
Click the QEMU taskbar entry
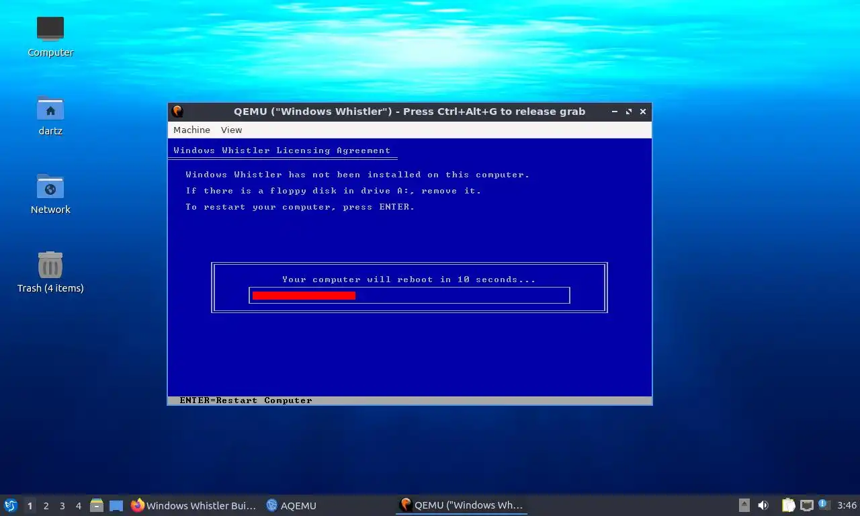coord(462,505)
